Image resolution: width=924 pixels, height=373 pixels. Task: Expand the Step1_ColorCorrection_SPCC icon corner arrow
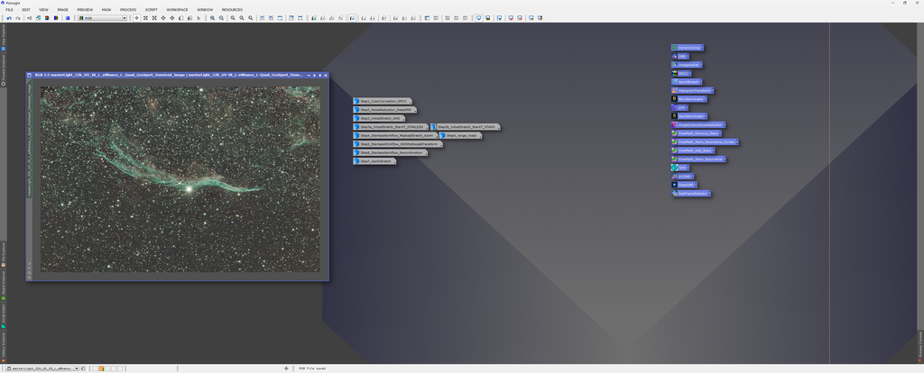411,102
